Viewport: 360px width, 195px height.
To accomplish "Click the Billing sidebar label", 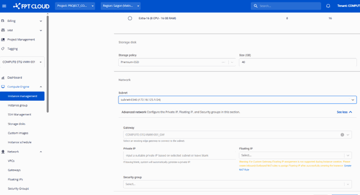I will point(11,21).
